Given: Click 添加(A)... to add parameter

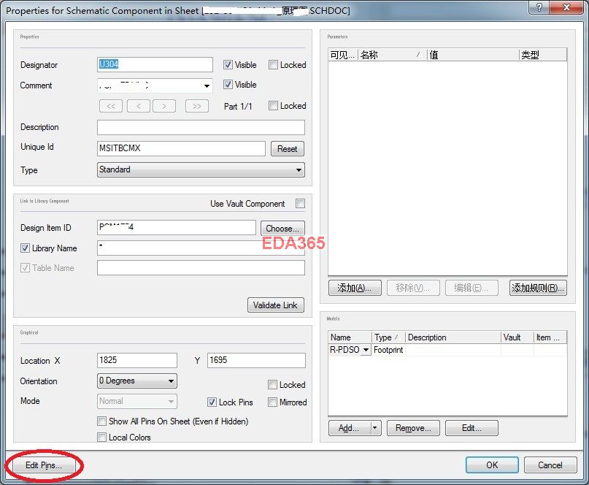Looking at the screenshot, I should pos(355,288).
